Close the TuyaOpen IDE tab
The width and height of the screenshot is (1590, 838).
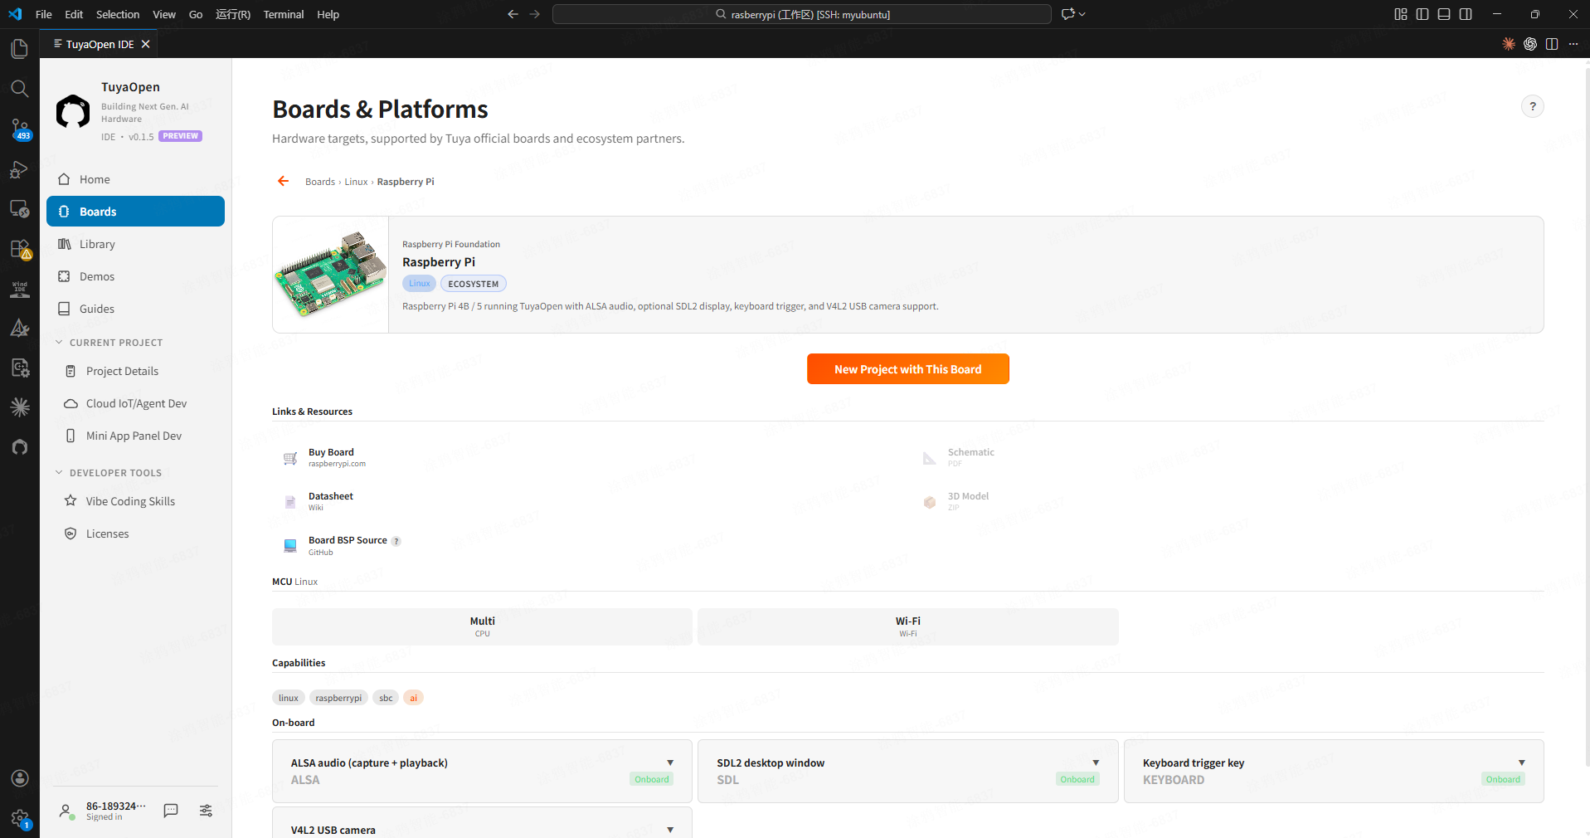[146, 44]
